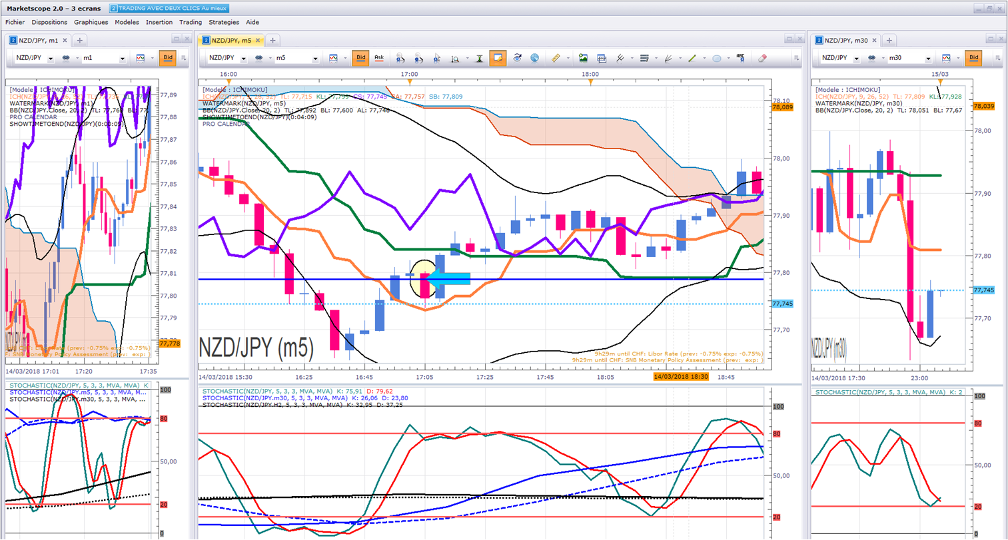The image size is (1008, 540).
Task: Open the zoom tool dropdown arrow in m5 toolbar
Action: (466, 59)
